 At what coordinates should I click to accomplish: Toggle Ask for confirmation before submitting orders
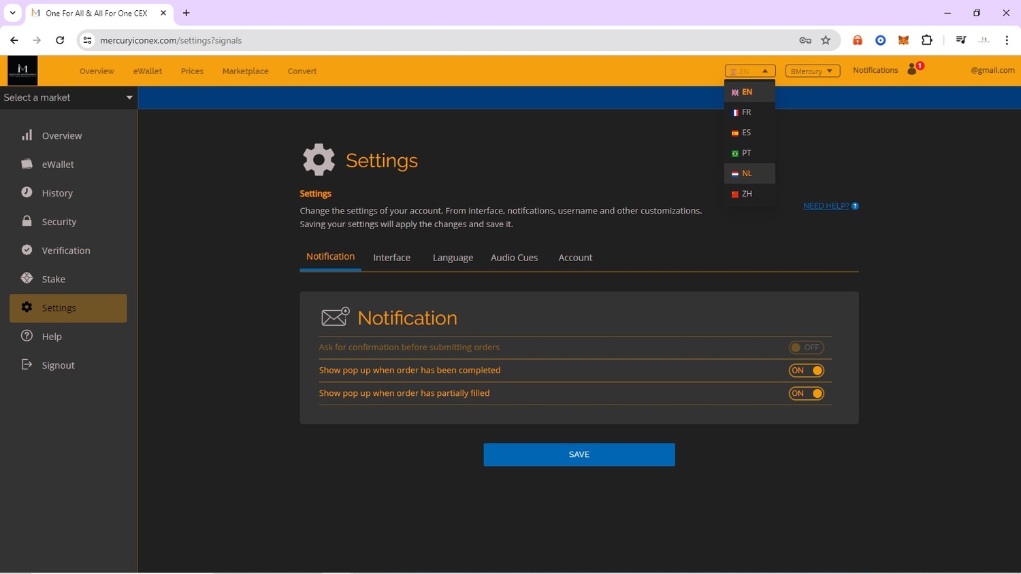(806, 348)
